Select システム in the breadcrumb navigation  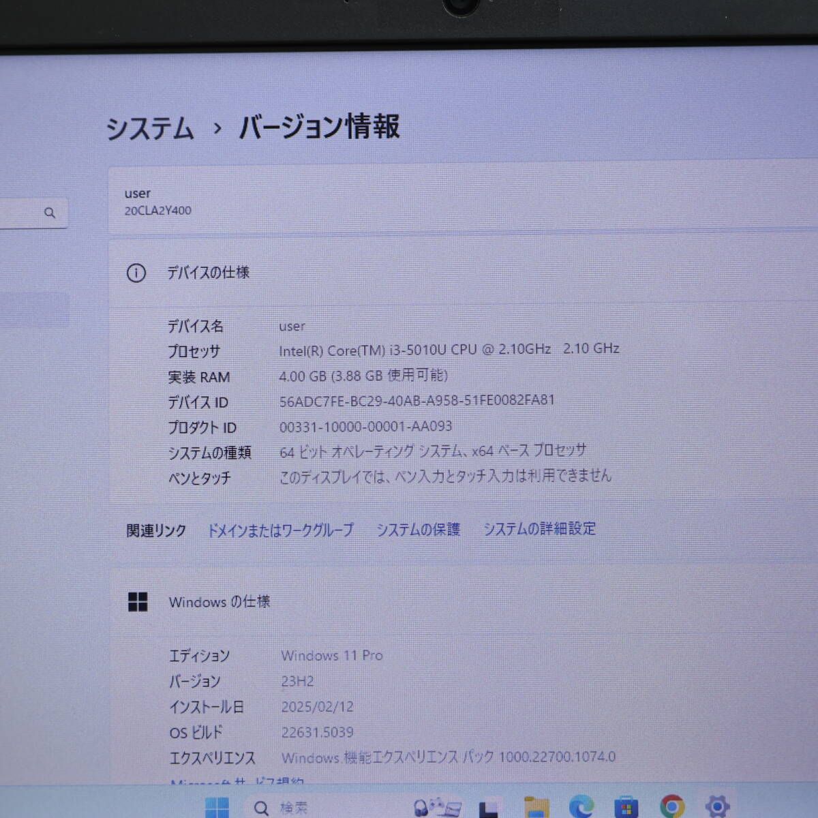point(149,128)
